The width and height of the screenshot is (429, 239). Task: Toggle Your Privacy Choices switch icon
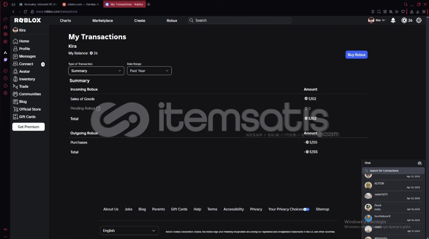[x=306, y=209]
